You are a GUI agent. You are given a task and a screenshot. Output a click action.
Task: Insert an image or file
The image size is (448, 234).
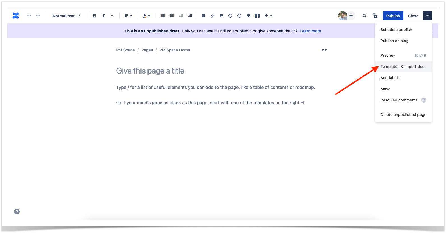221,16
